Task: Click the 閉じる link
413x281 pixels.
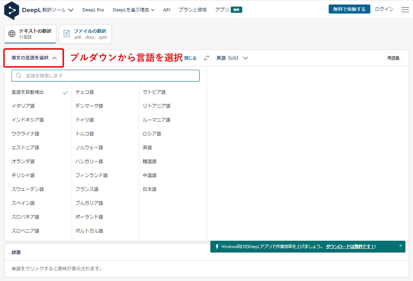Action: pyautogui.click(x=190, y=58)
